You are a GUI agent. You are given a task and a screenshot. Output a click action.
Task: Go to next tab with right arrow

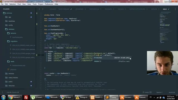click(x=43, y=9)
